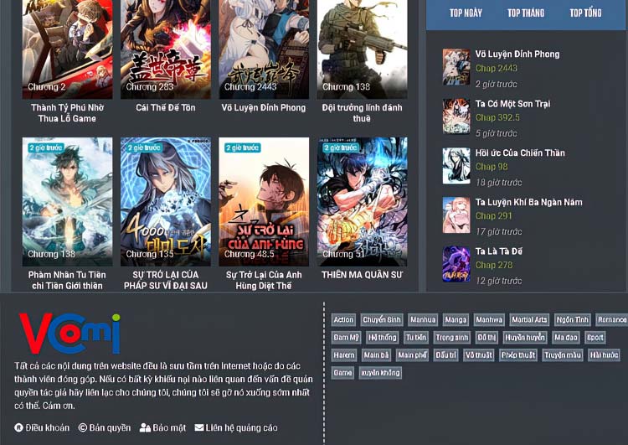628x445 pixels.
Task: Select the Manhwa genre tag
Action: coord(488,319)
